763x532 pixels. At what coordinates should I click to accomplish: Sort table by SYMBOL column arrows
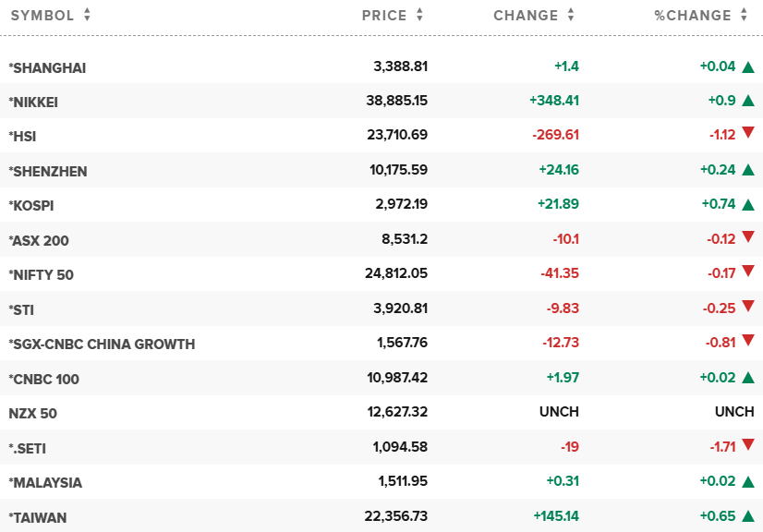(x=87, y=15)
